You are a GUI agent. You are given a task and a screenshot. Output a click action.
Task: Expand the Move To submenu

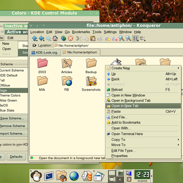click(143, 145)
